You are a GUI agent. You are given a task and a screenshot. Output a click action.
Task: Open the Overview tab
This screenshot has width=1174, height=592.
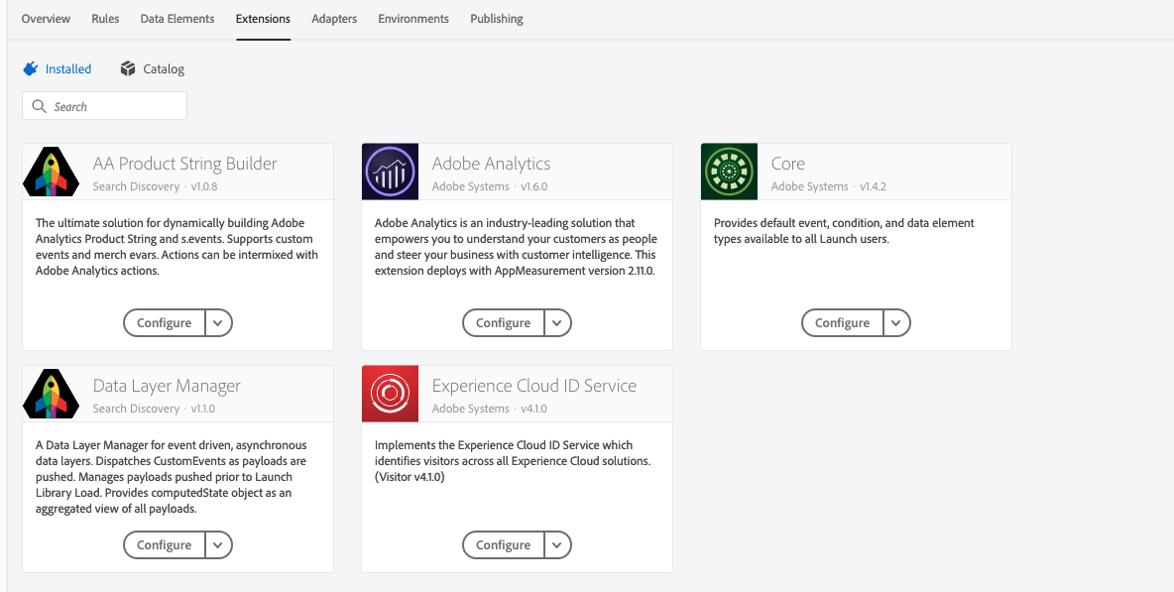(46, 19)
